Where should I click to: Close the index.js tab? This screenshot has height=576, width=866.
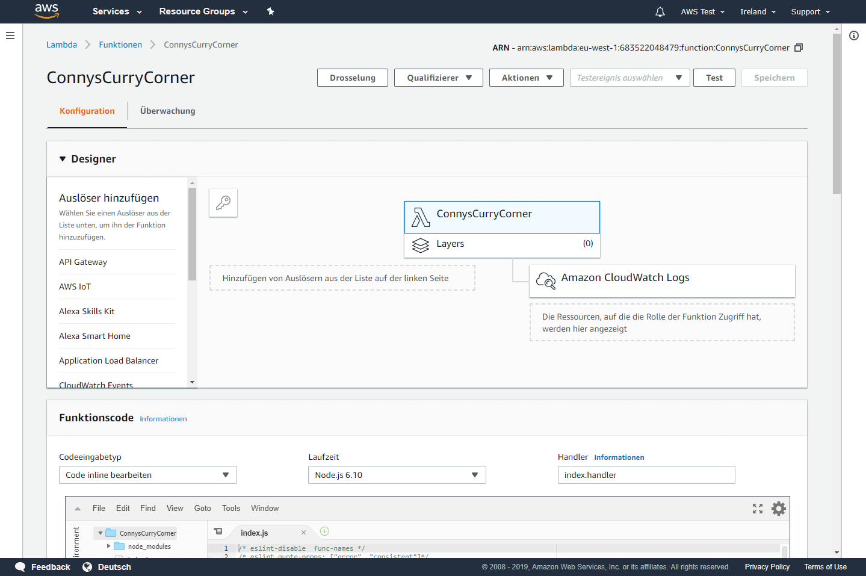(303, 533)
